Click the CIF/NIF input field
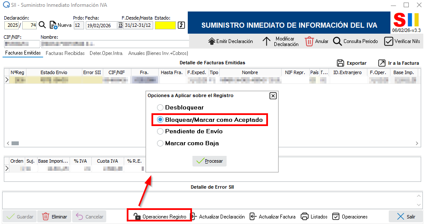The width and height of the screenshot is (425, 224). (x=22, y=44)
